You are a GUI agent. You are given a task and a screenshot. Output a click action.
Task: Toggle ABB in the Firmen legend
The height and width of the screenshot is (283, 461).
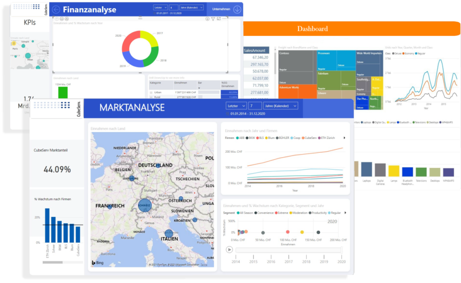[x=240, y=138]
